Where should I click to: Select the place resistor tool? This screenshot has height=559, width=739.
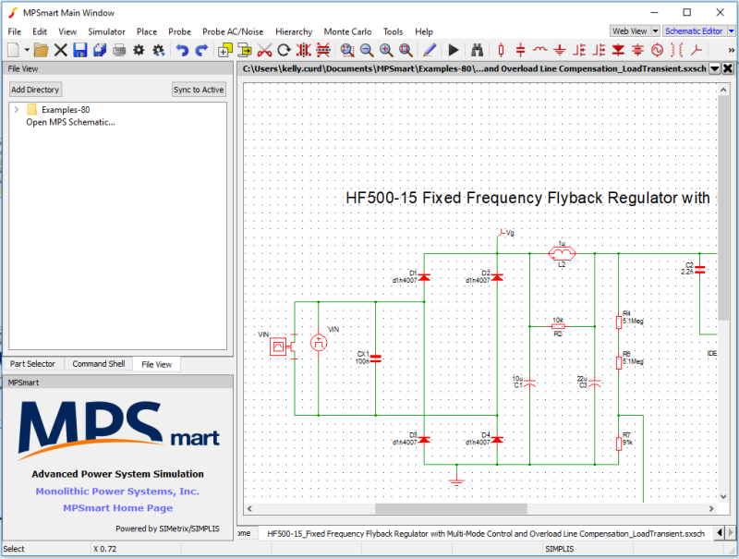tap(501, 50)
